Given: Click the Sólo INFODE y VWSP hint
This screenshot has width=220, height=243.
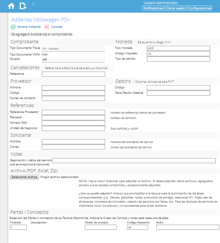Looking at the screenshot, I should pyautogui.click(x=124, y=129).
